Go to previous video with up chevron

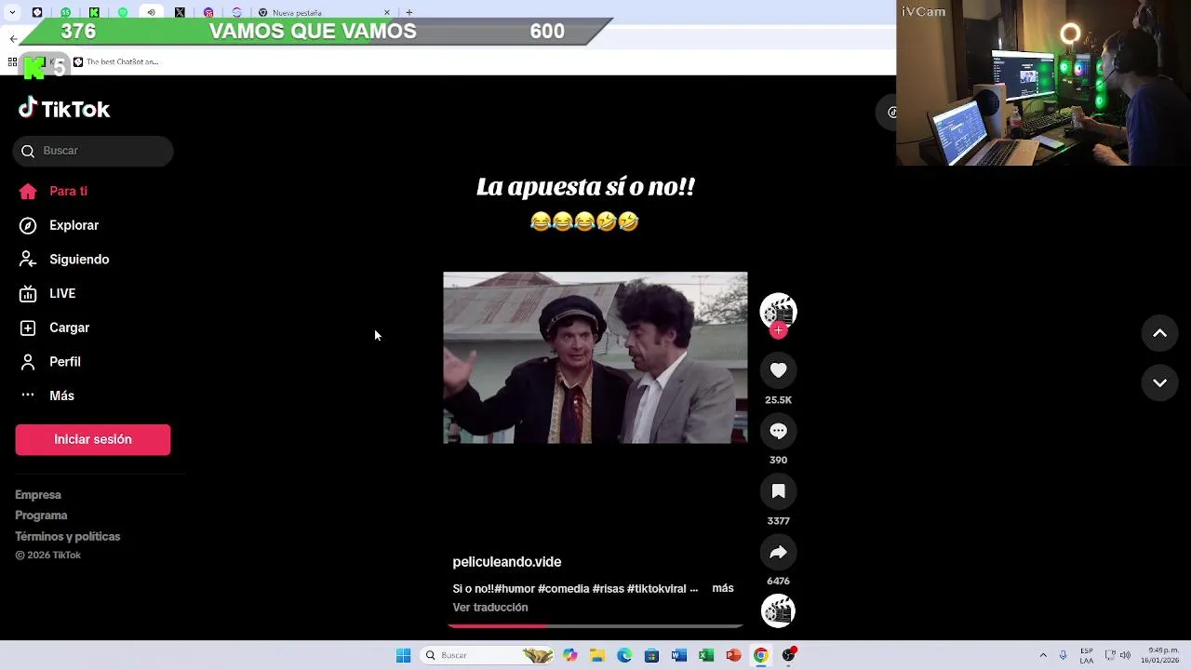[x=1160, y=333]
